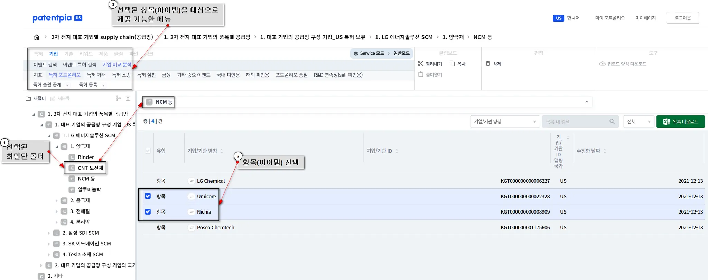The image size is (708, 280).
Task: Click the CNT 도전재 folder icon
Action: click(x=72, y=168)
